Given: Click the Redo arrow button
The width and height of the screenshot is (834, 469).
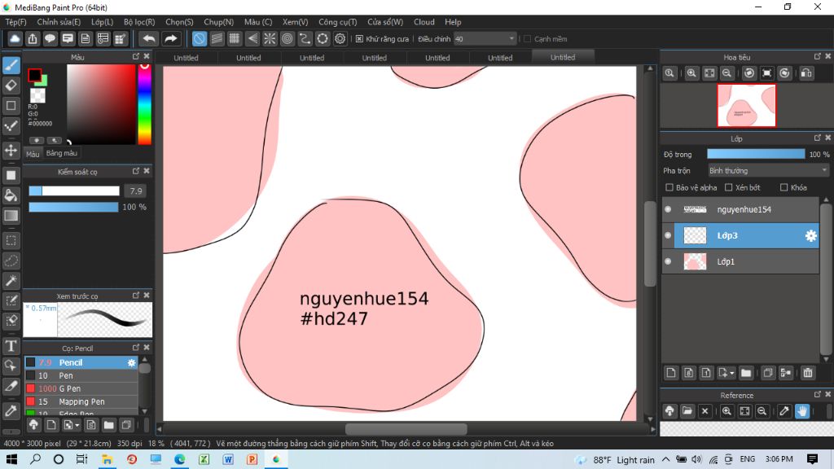Looking at the screenshot, I should [171, 39].
